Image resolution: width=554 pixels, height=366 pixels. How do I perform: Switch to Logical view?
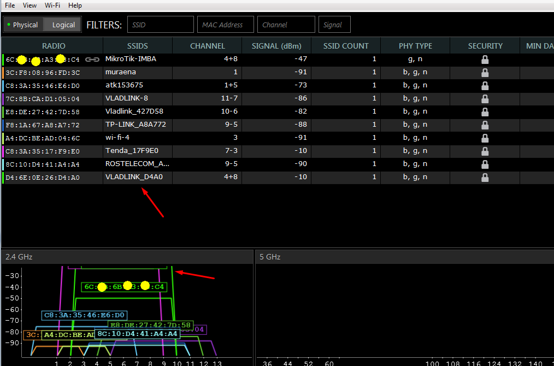click(x=63, y=25)
